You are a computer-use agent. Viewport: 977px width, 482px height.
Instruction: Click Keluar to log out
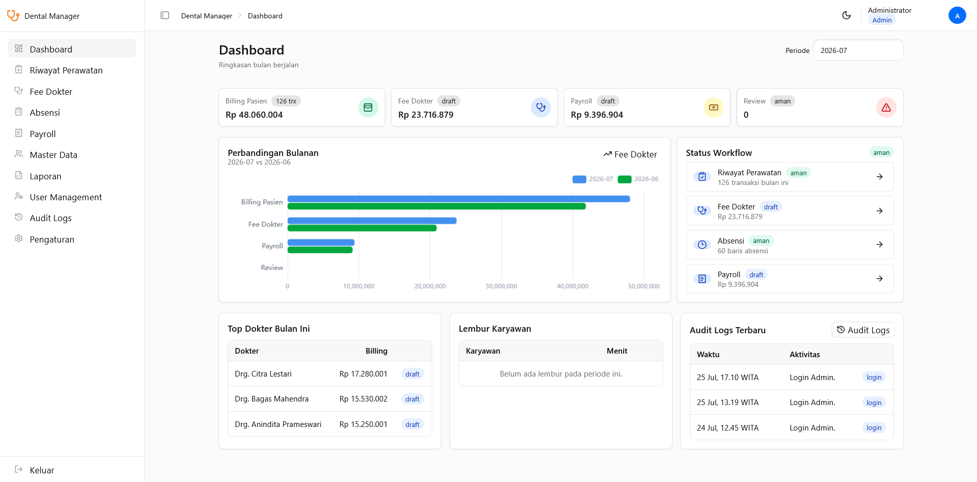click(72, 470)
